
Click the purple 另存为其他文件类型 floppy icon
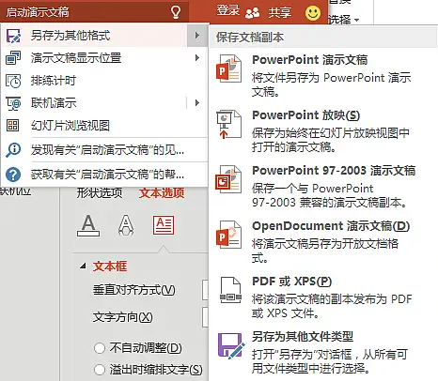(231, 346)
